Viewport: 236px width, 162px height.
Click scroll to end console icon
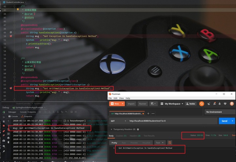tap(9, 134)
